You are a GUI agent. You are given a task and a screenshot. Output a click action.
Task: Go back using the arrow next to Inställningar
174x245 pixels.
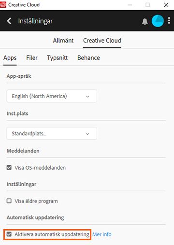9,21
